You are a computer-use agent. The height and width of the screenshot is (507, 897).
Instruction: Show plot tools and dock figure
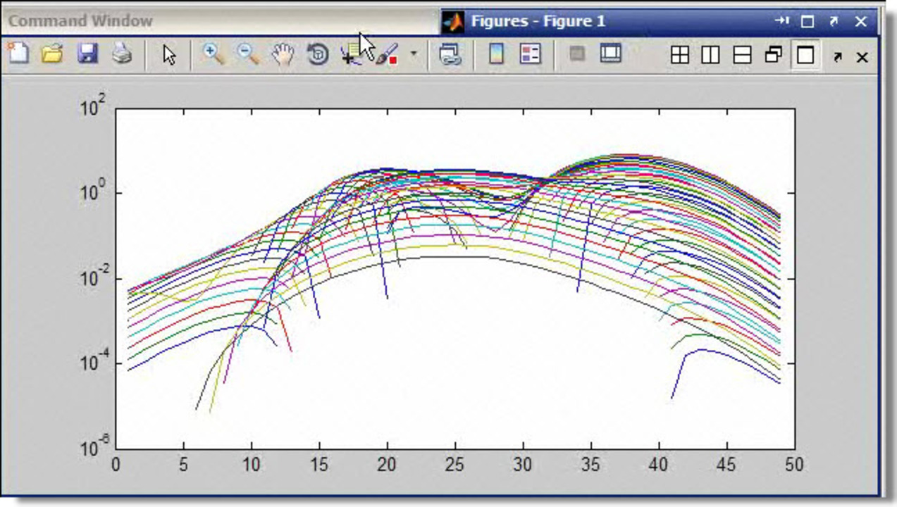pyautogui.click(x=610, y=54)
